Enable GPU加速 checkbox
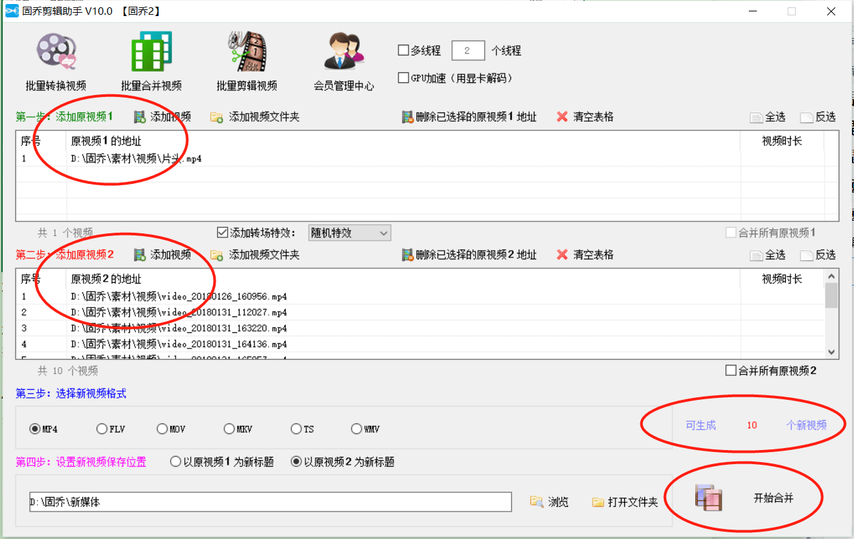 click(403, 78)
